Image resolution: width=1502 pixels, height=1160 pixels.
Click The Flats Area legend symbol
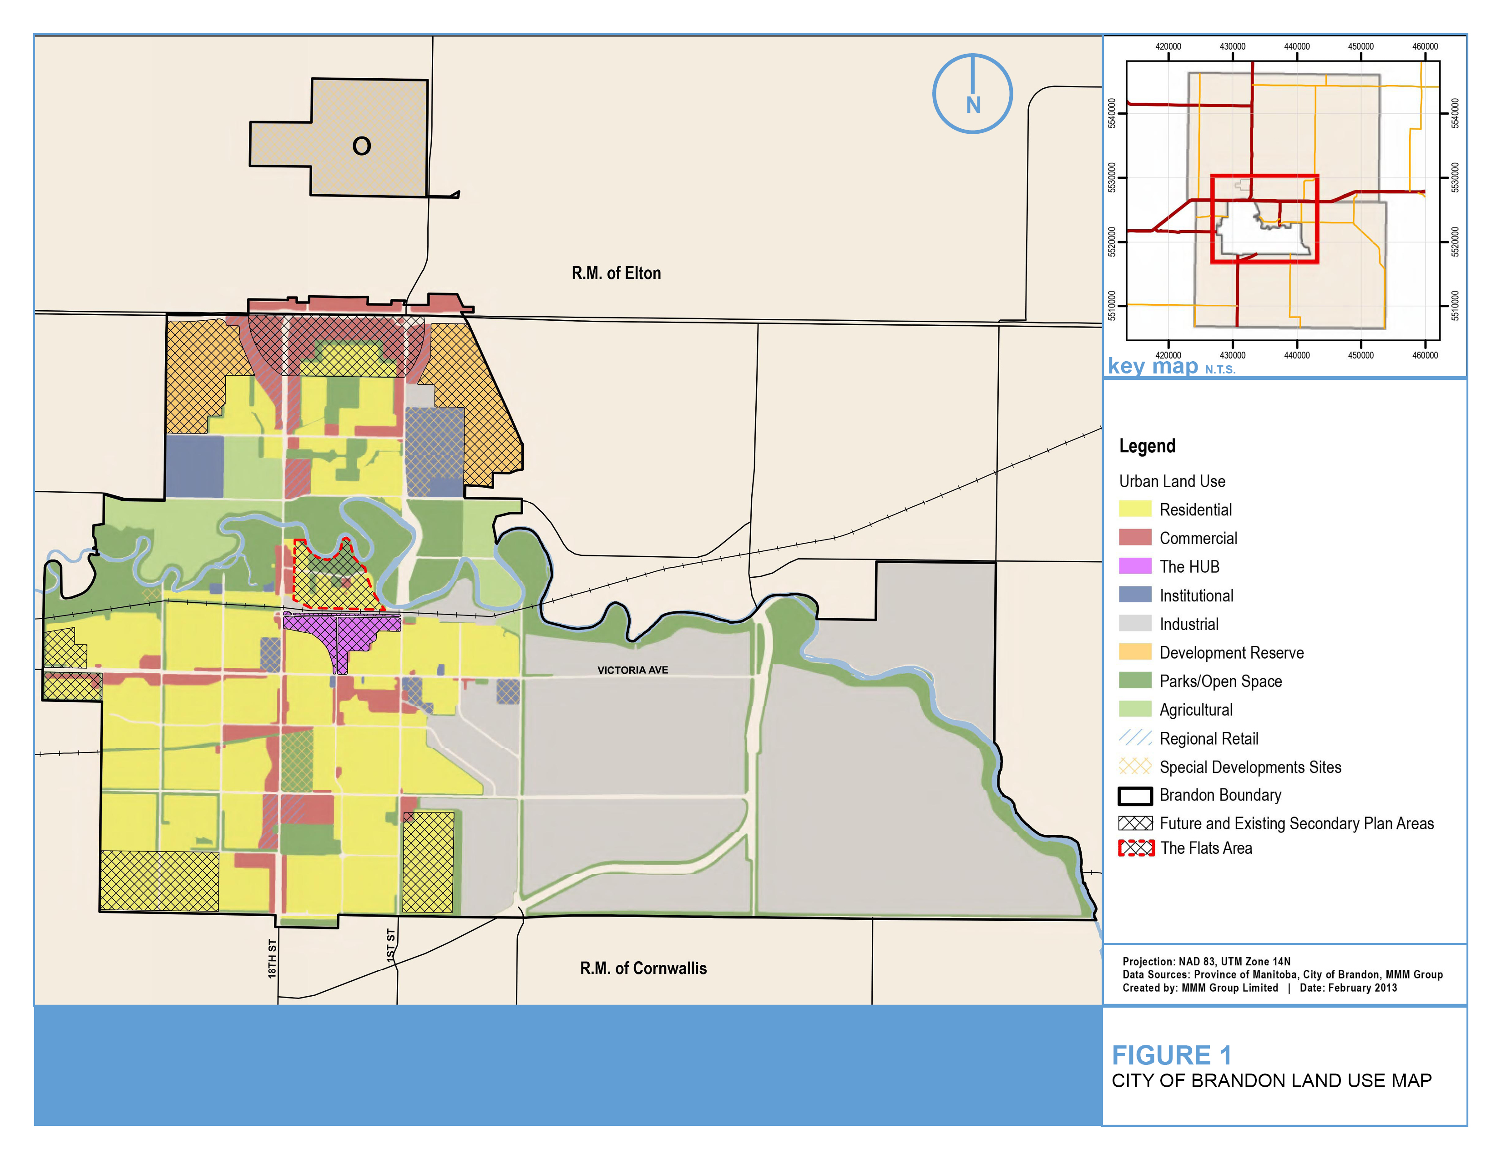coord(1135,848)
